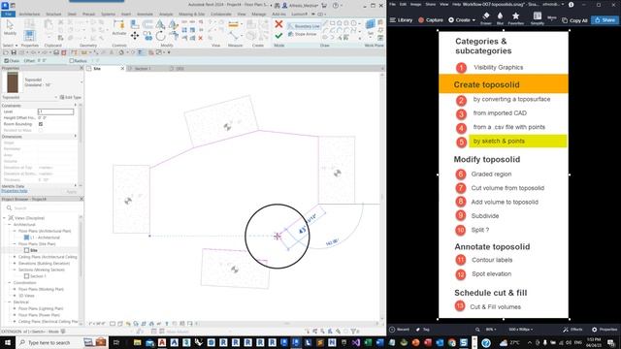
Task: Open Snagit Effects panel
Action: coord(572,330)
